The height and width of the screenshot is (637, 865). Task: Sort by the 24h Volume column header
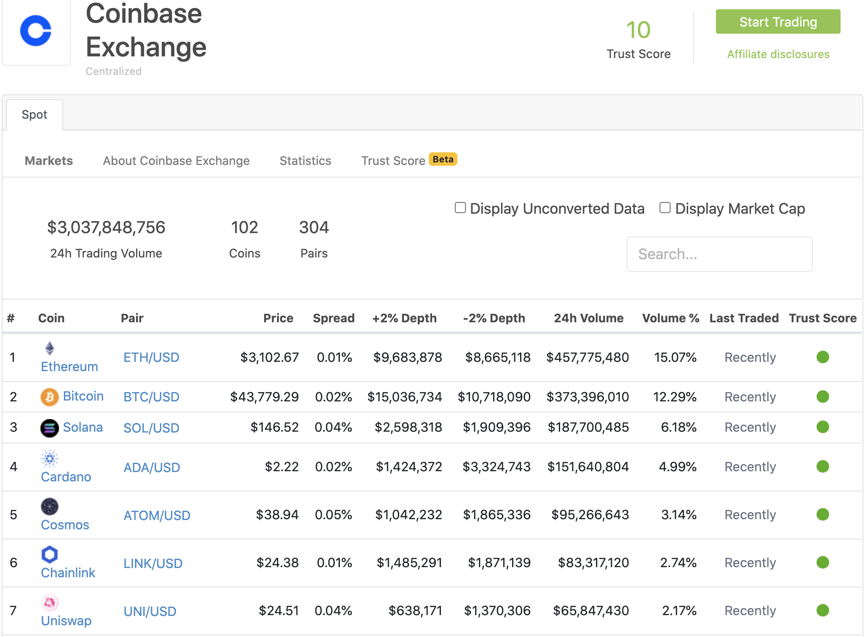pyautogui.click(x=589, y=318)
